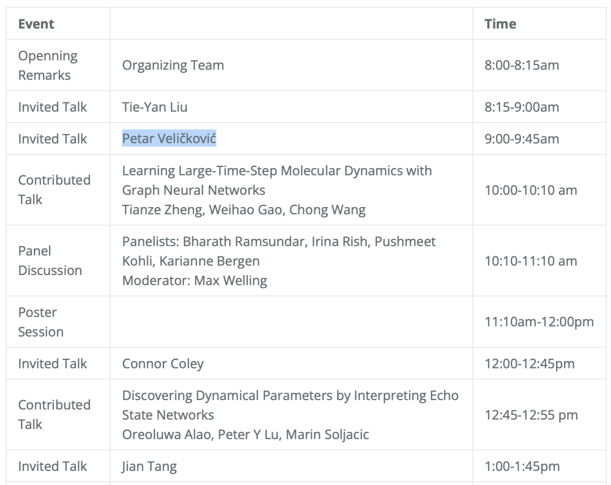Click the Openning Remarks event cell

coord(48,66)
